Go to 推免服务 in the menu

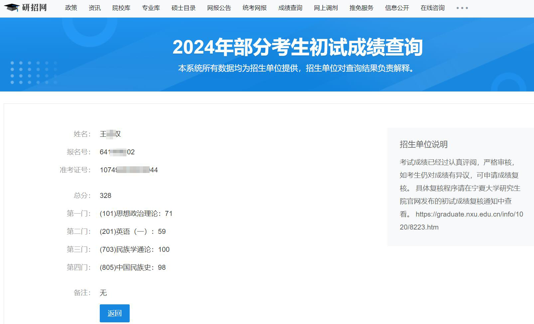tap(361, 8)
